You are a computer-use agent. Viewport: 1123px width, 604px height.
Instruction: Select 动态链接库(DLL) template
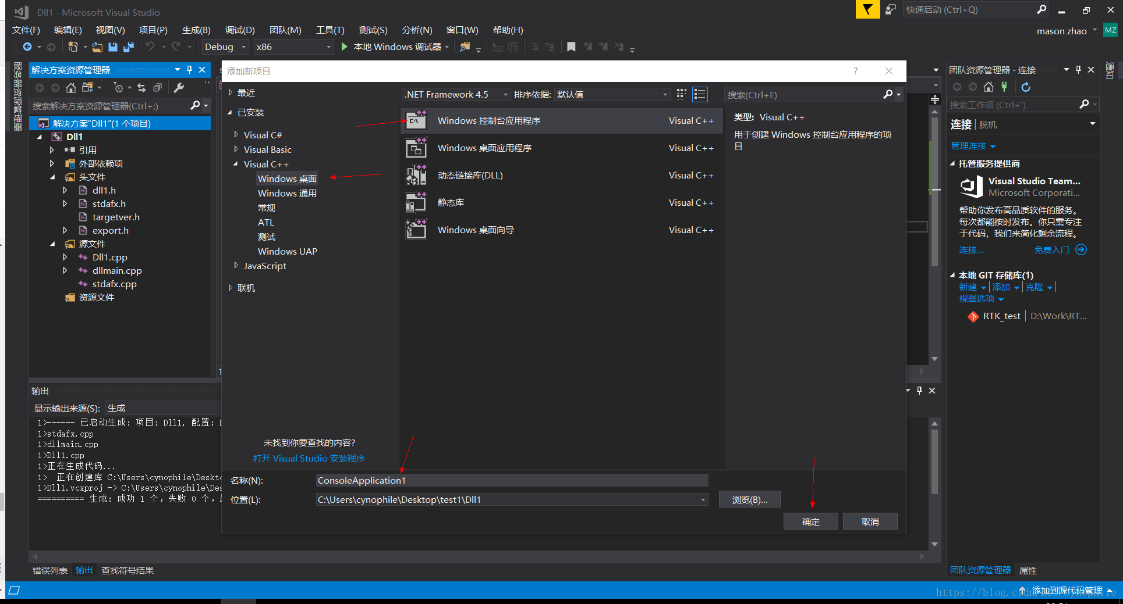[561, 175]
